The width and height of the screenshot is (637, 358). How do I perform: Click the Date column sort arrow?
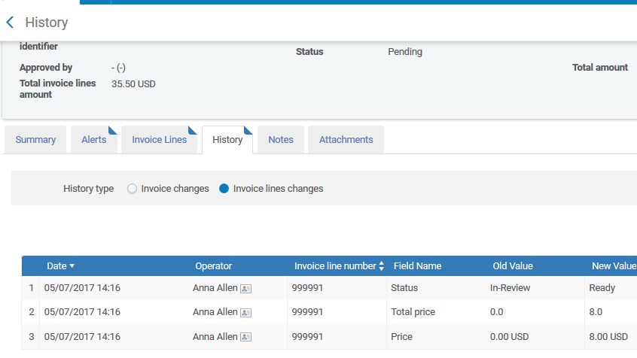[72, 266]
